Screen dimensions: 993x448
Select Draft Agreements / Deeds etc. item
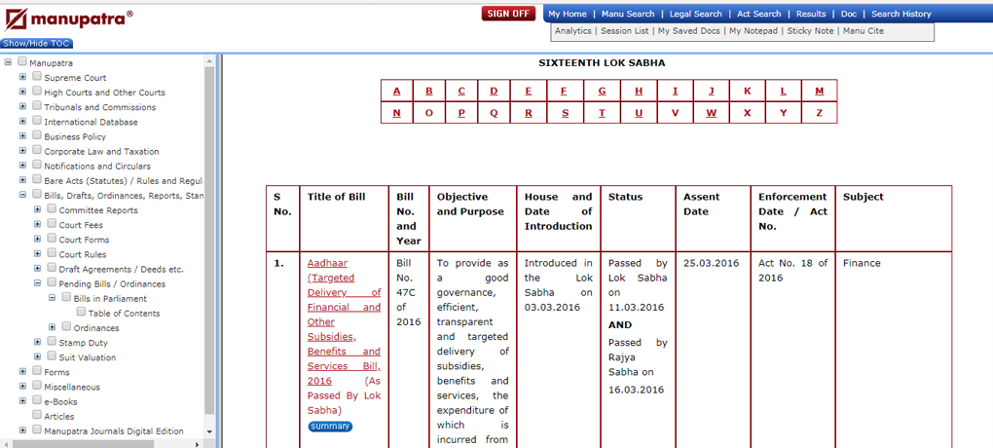pyautogui.click(x=121, y=269)
